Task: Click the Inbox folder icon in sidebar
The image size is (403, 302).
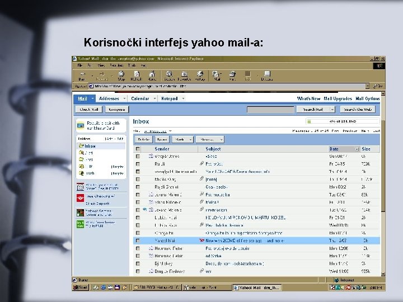Action: click(81, 146)
